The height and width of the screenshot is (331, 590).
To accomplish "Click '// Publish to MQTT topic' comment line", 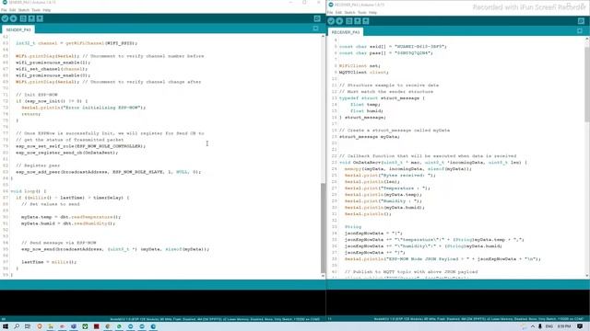I will pyautogui.click(x=411, y=272).
